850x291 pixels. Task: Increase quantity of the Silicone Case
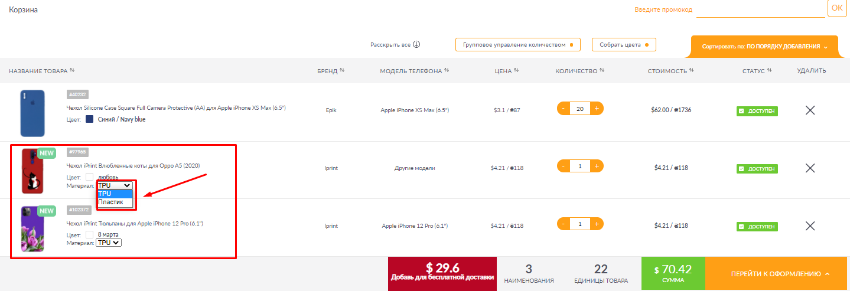point(597,109)
